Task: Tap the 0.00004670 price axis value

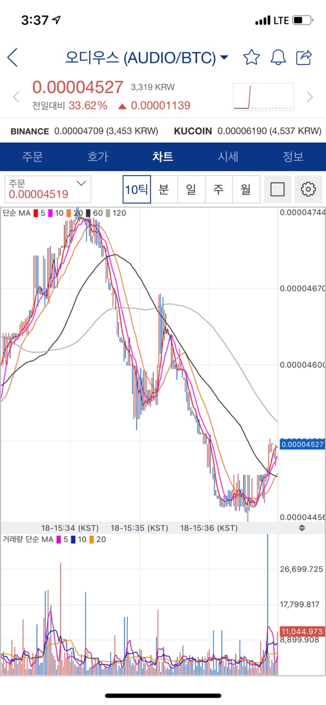Action: point(302,288)
